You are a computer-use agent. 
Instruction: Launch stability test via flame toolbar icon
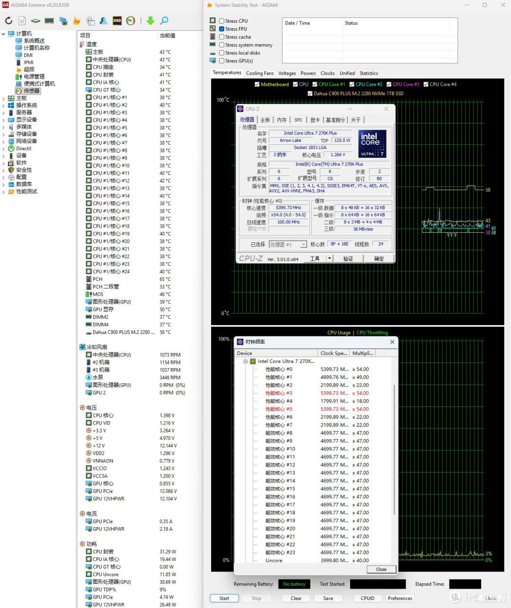click(x=77, y=21)
